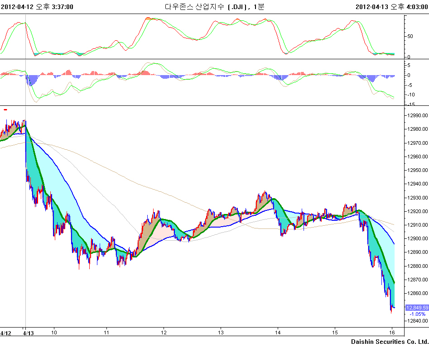Click the end timestamp 2012-04-13 4:03:00
This screenshot has height=347, width=429.
pyautogui.click(x=391, y=6)
